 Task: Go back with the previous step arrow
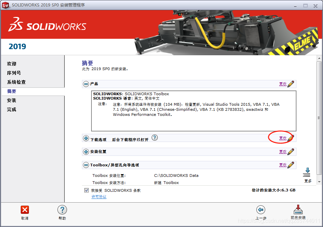261,210
